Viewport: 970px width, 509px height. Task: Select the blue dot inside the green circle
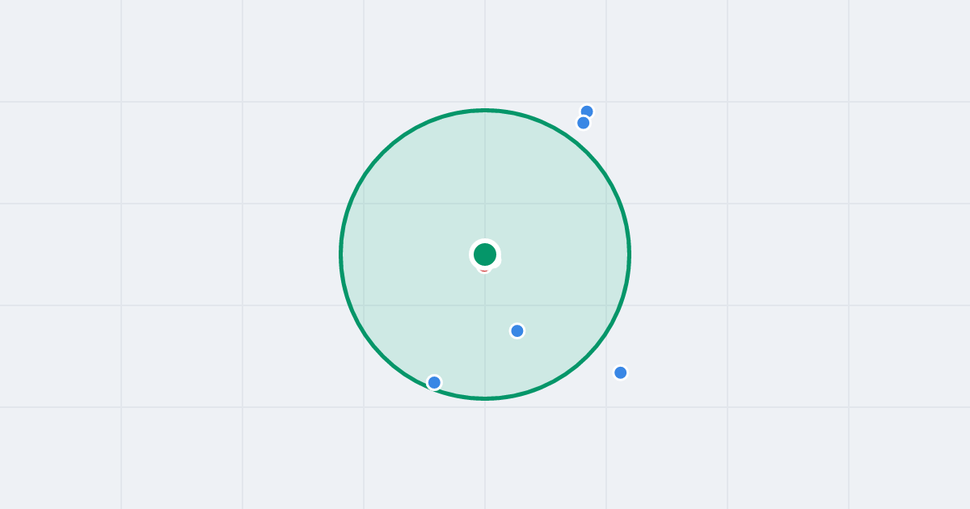coord(517,330)
